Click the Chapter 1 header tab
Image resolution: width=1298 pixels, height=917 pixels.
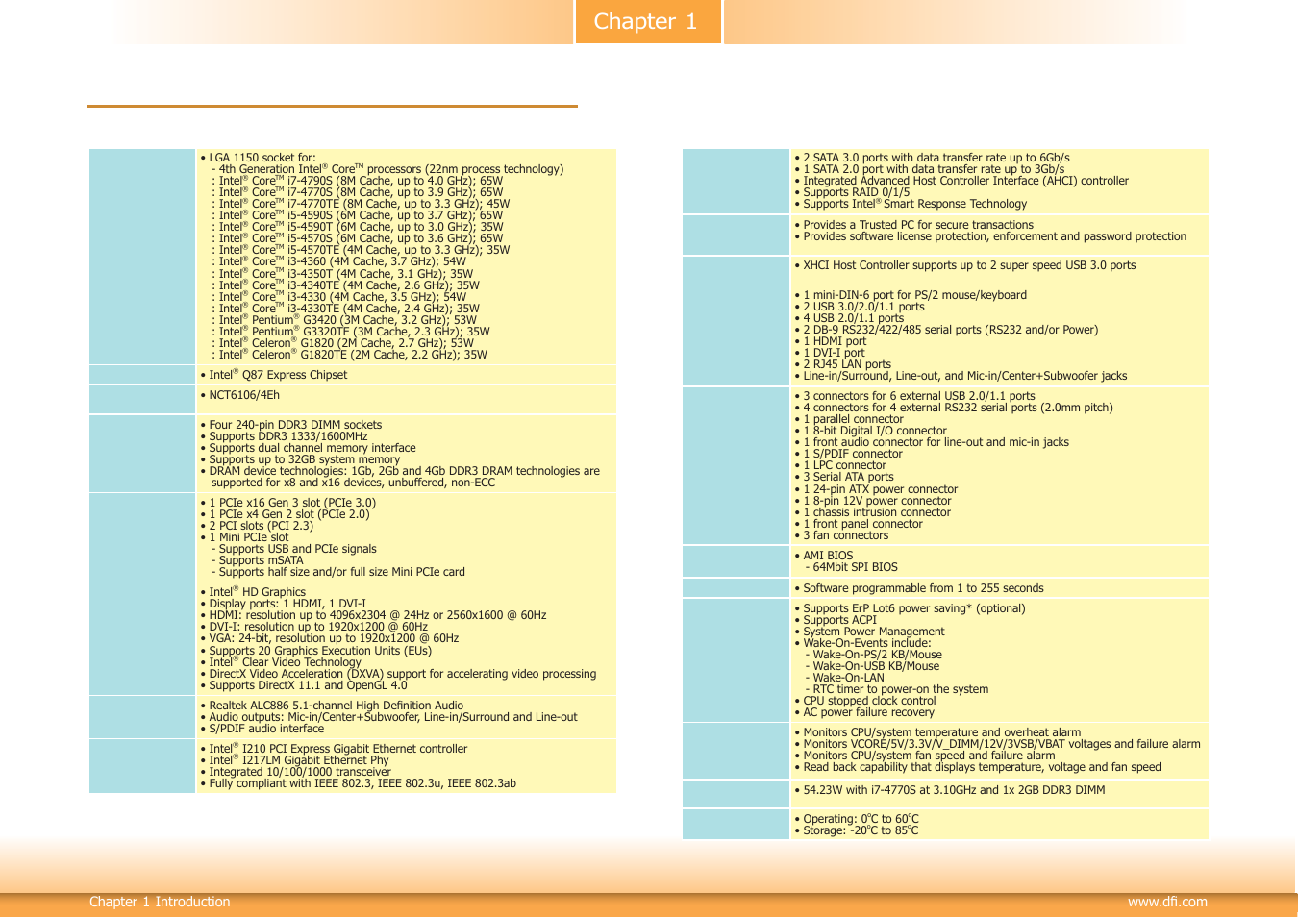tap(648, 21)
